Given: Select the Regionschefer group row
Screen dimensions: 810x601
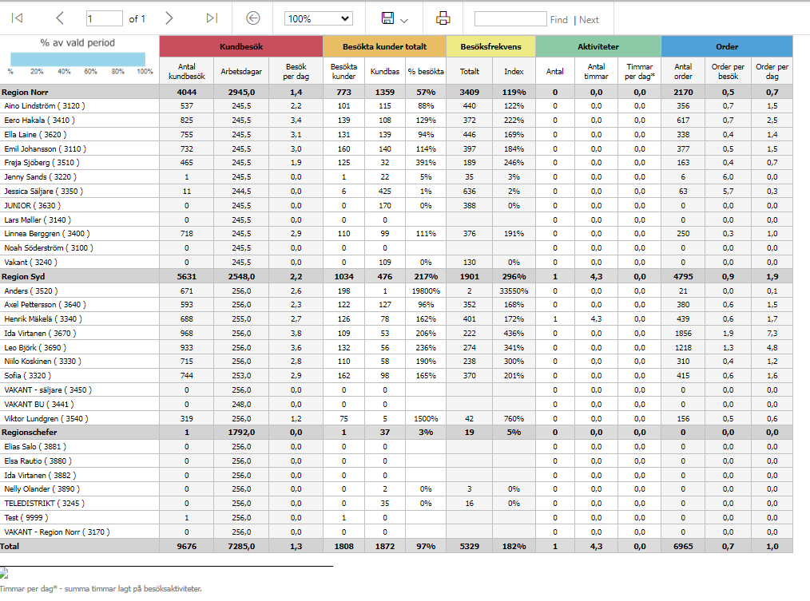Looking at the screenshot, I should coord(396,432).
